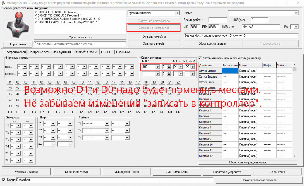Click Сброс конфигурации кнопок button
The image size is (304, 186).
tap(247, 162)
